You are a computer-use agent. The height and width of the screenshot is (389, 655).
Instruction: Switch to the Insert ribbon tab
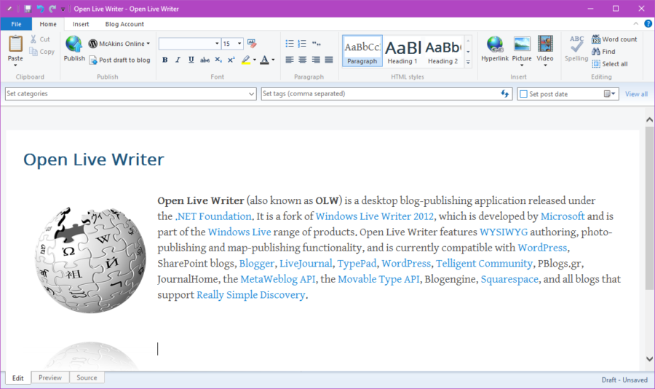point(81,24)
